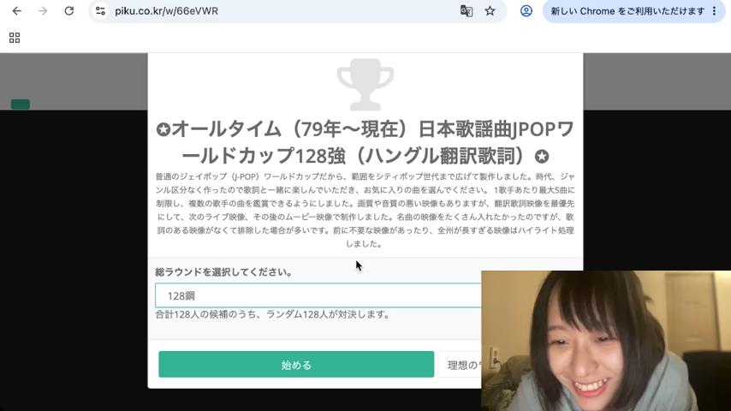Viewport: 731px width, 411px height.
Task: Reload the current page
Action: 69,11
